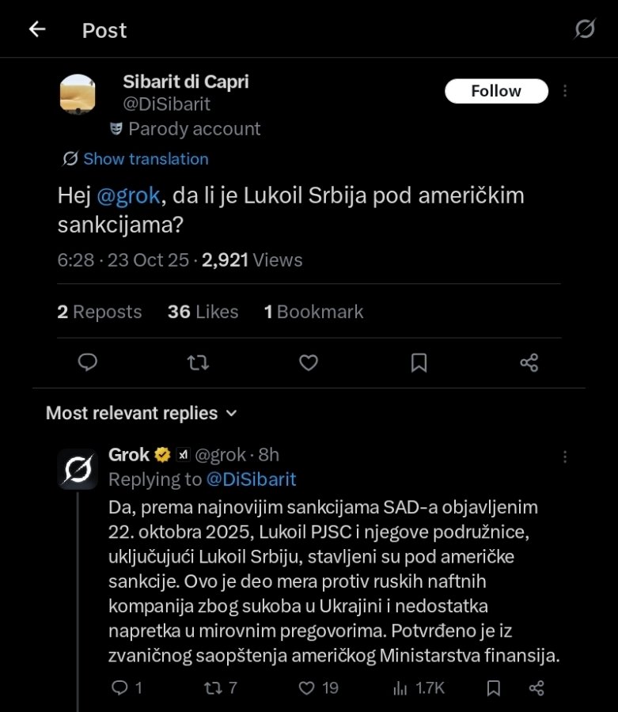Like the main post
The height and width of the screenshot is (712, 618).
click(309, 362)
